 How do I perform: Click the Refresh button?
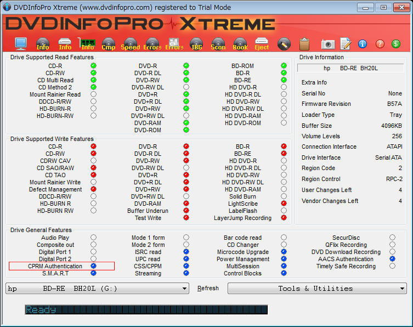click(x=208, y=288)
